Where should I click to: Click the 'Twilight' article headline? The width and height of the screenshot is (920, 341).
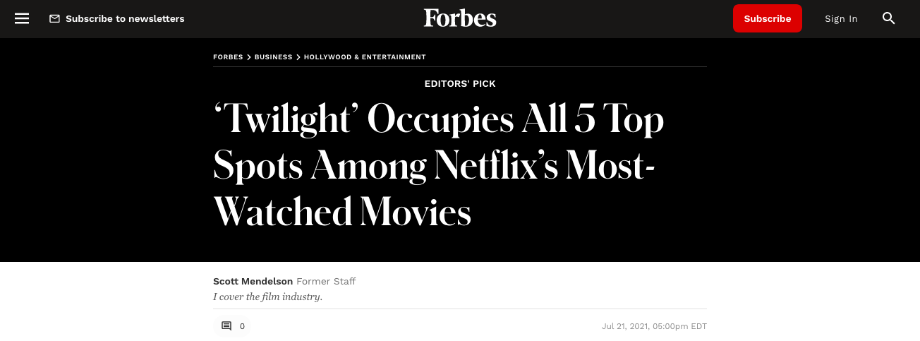click(438, 167)
